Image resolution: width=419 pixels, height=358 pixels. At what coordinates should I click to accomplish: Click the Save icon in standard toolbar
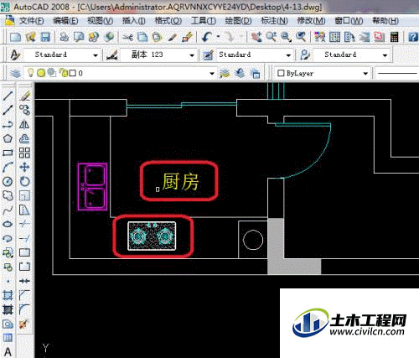click(45, 37)
